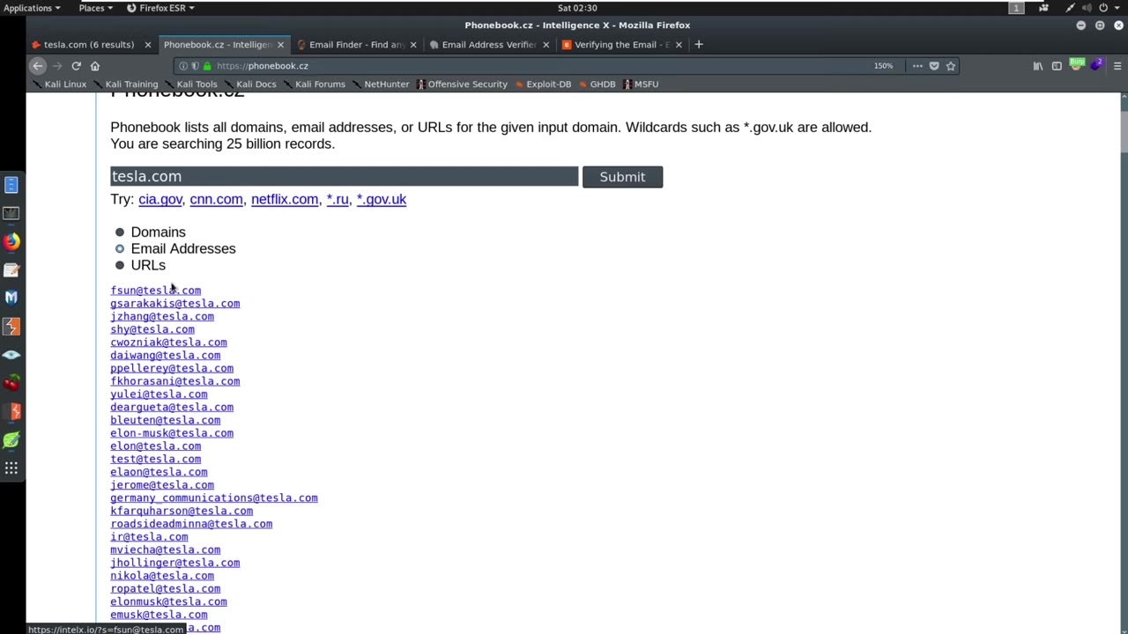
Task: Try the *.gov.uk example link
Action: tap(382, 200)
